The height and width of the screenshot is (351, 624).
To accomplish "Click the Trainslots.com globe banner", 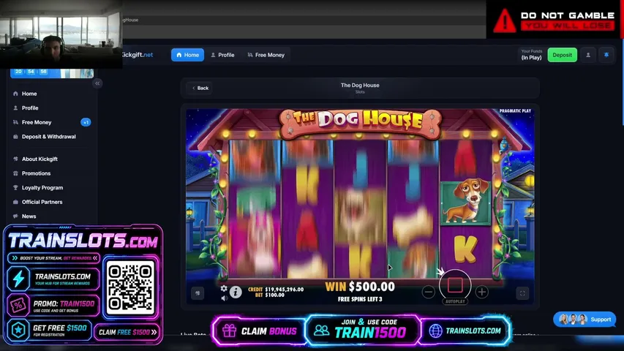I will [x=465, y=331].
